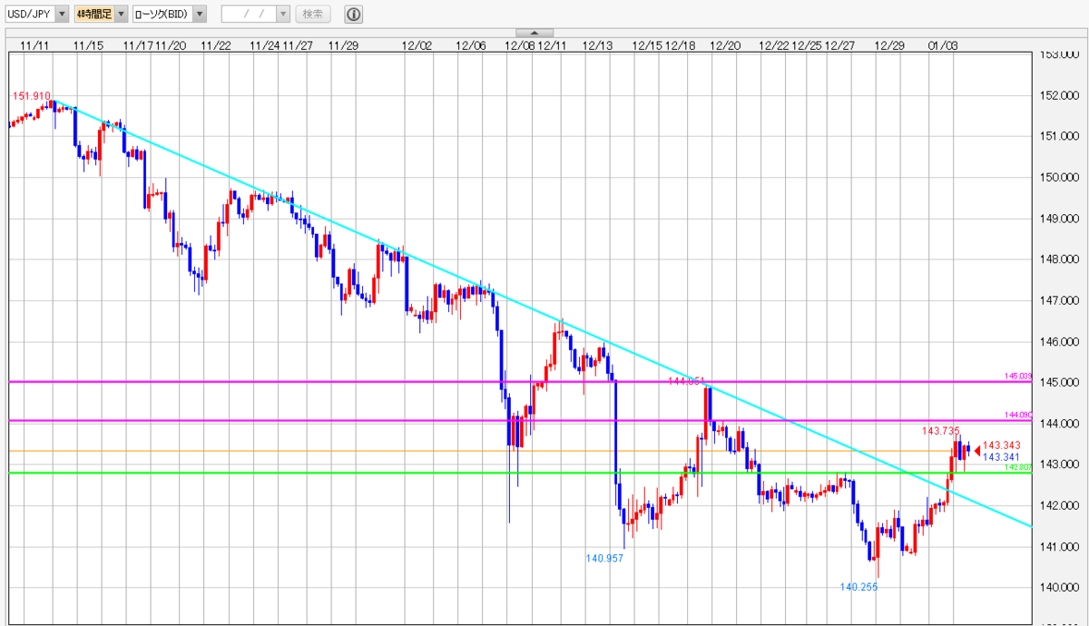Open the USD/JPY currency pair dropdown
This screenshot has height=626, width=1089.
[36, 15]
